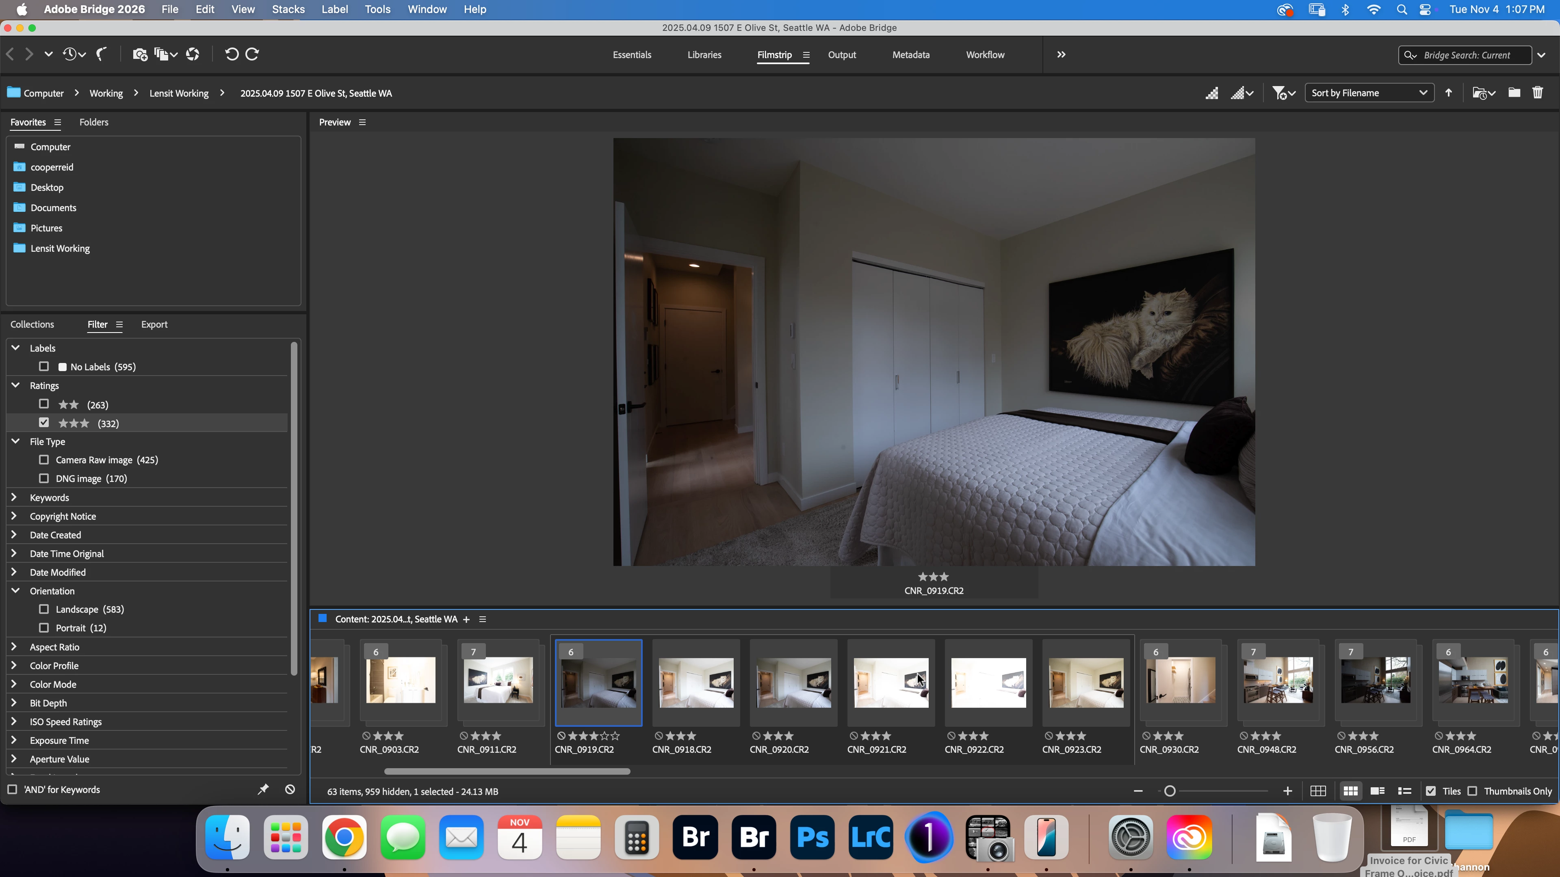
Task: Click the thumbnail size slider handle
Action: pyautogui.click(x=1170, y=791)
